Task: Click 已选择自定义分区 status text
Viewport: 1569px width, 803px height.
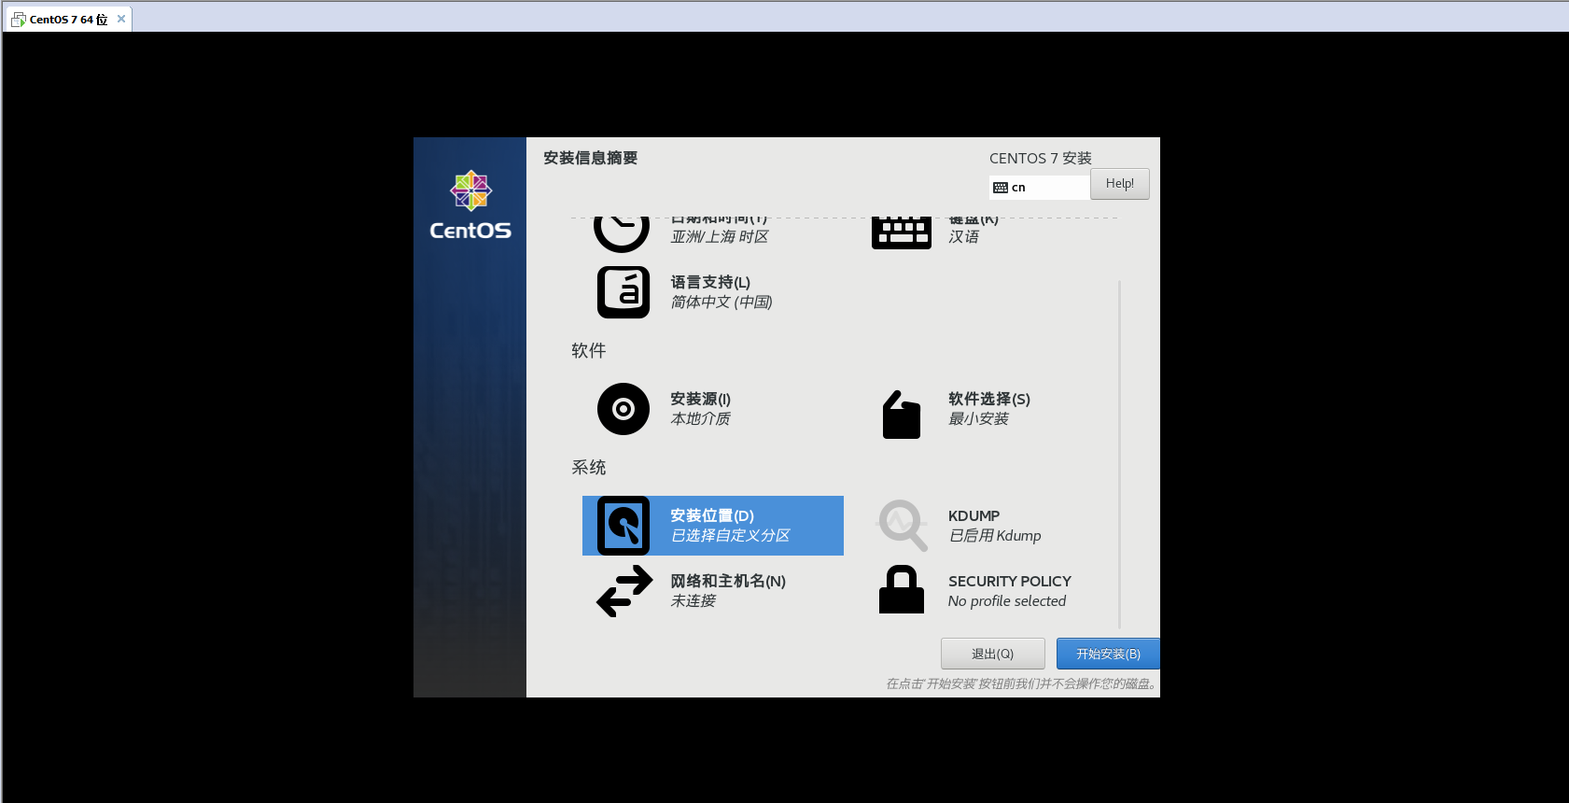Action: click(x=730, y=536)
